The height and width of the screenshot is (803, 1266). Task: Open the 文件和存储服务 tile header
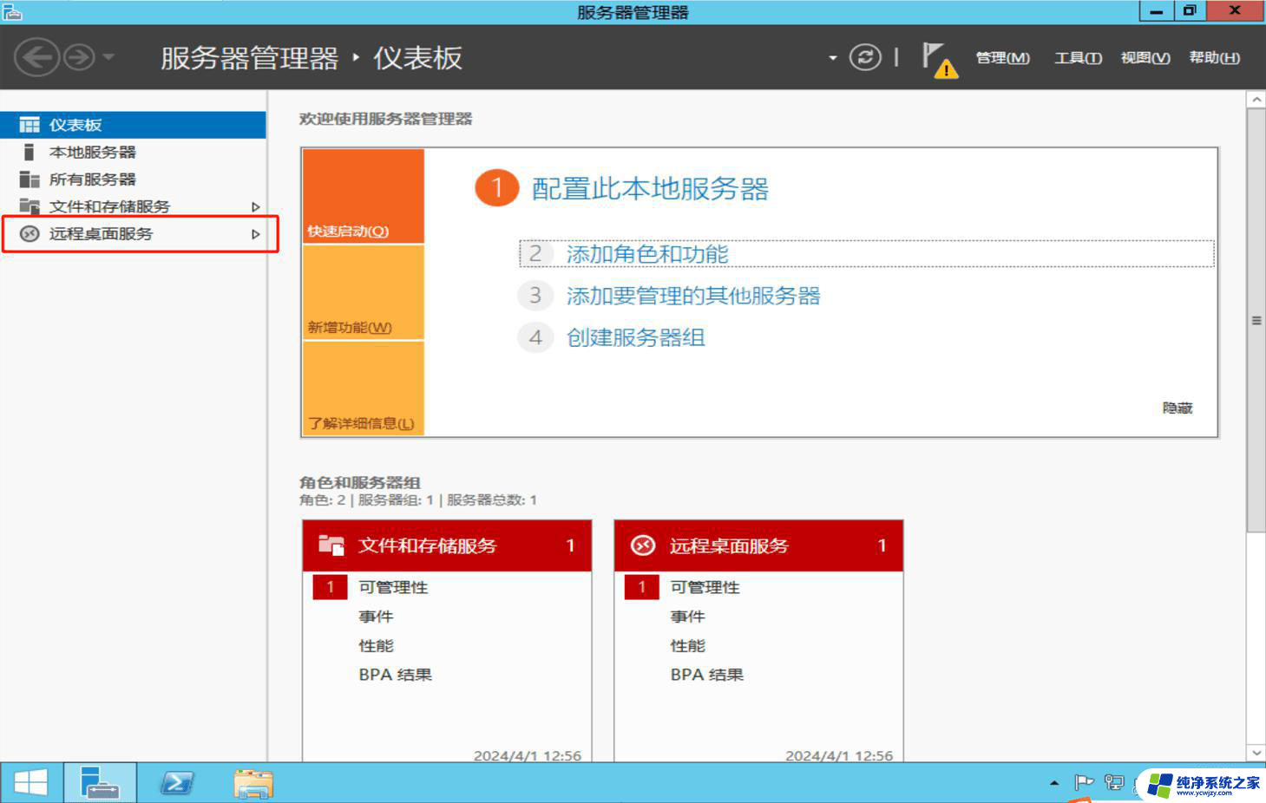pyautogui.click(x=447, y=545)
